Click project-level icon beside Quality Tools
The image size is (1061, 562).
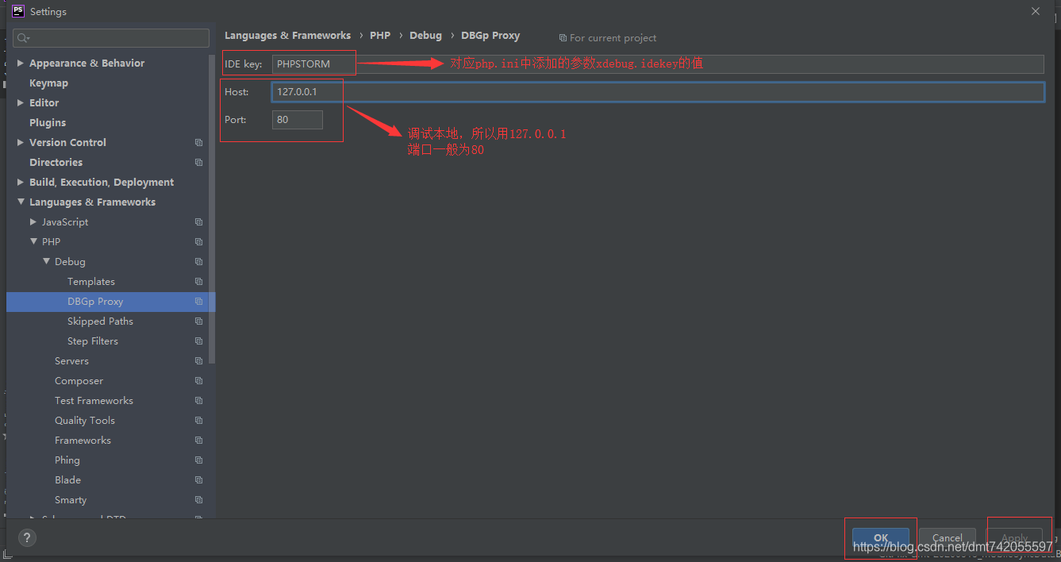tap(198, 421)
